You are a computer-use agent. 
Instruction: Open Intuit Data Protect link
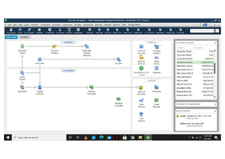pos(195,126)
